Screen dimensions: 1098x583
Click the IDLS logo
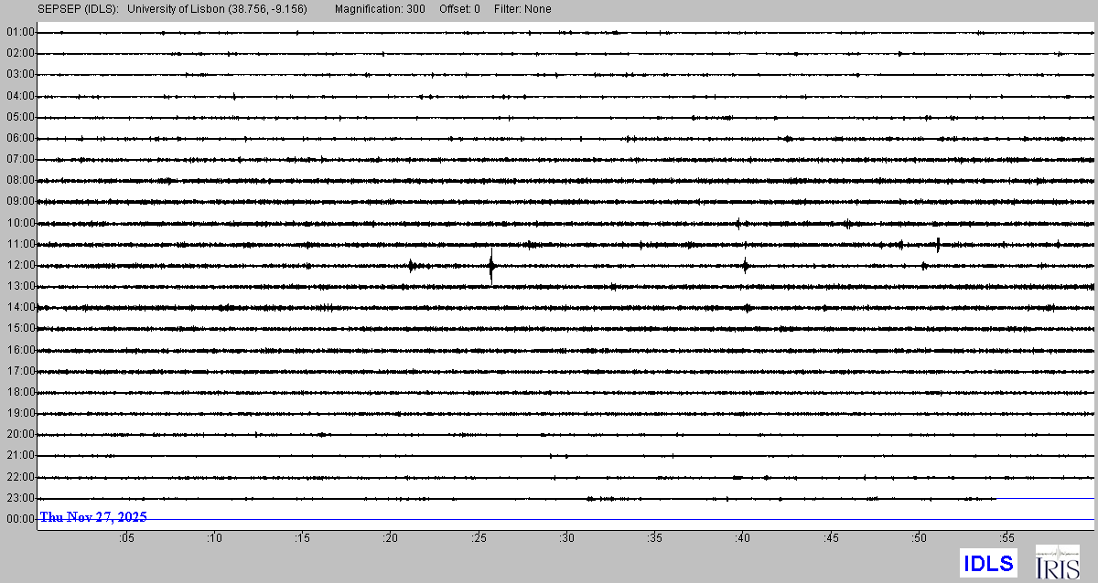click(x=988, y=563)
